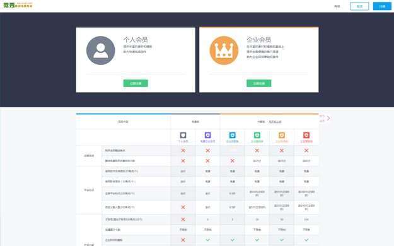
Task: Select the 企业会员 card heading
Action: [259, 40]
